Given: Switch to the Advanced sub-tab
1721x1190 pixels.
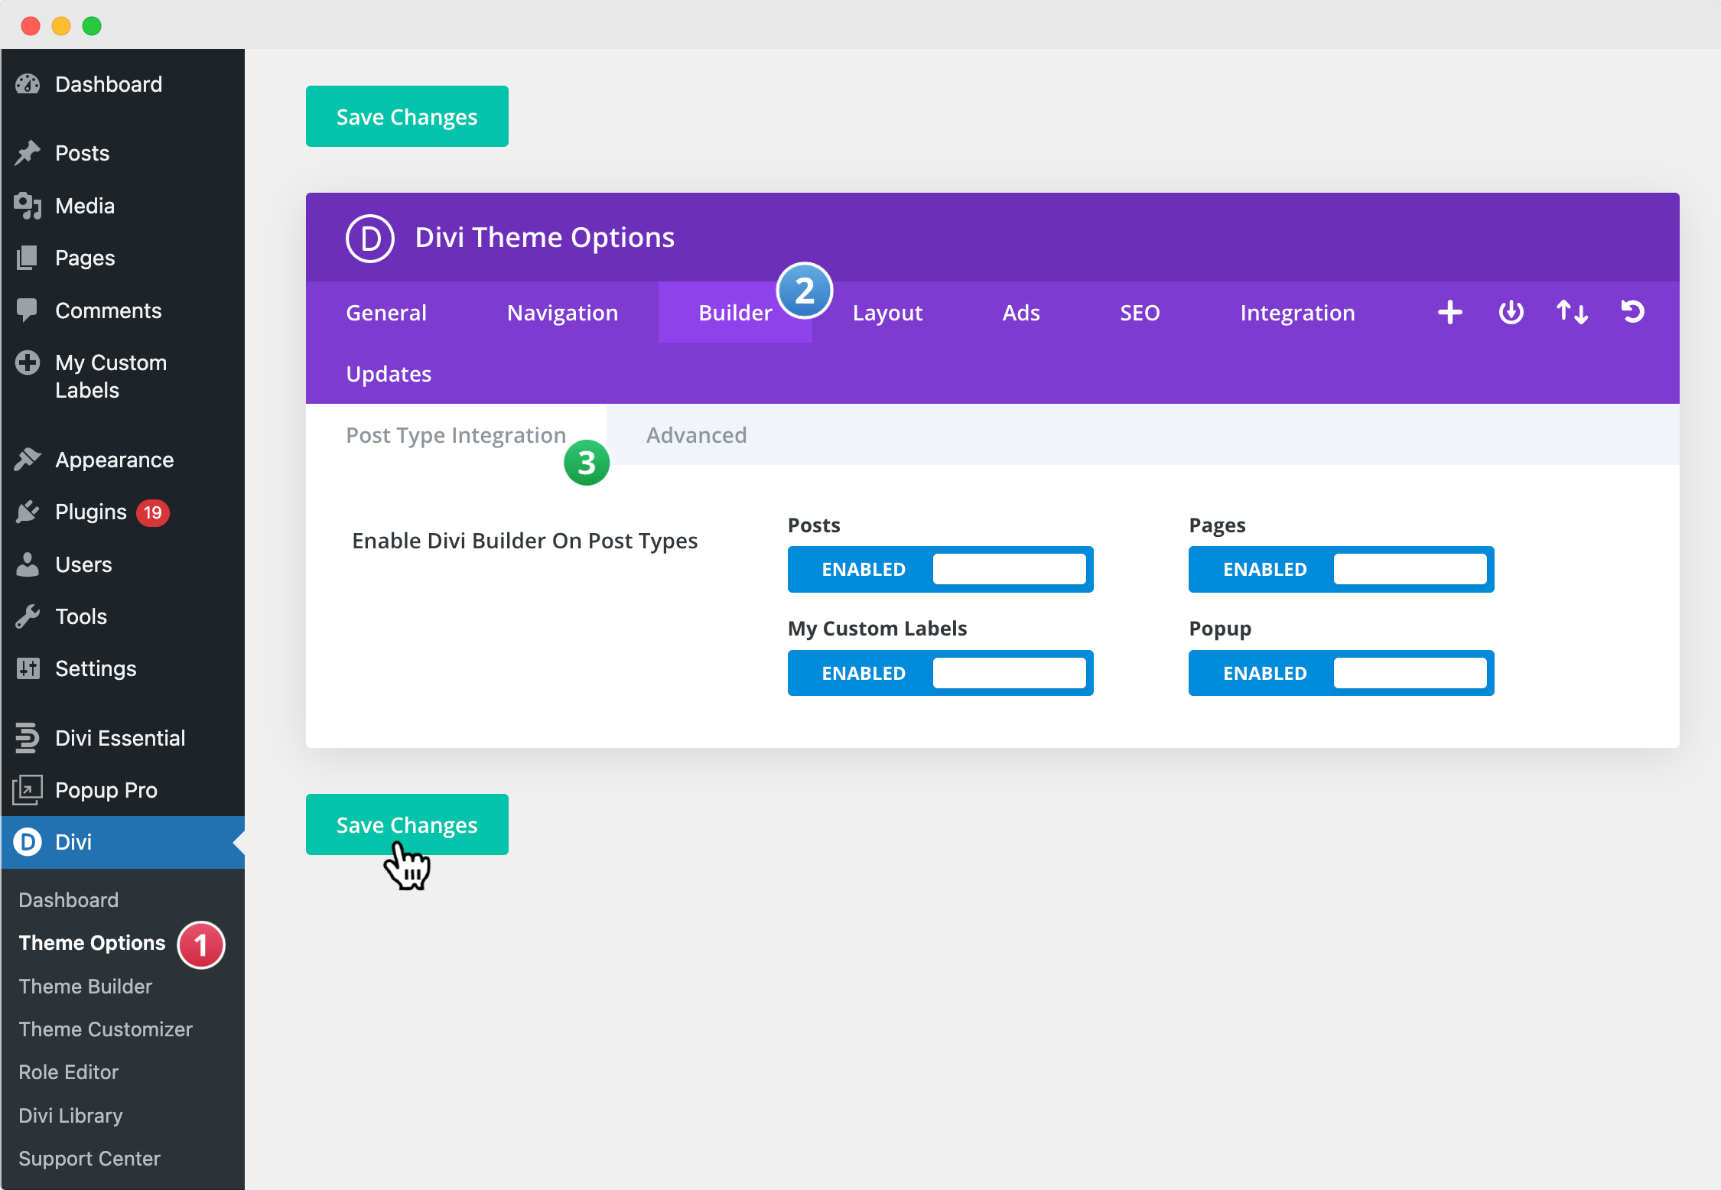Looking at the screenshot, I should click(696, 434).
